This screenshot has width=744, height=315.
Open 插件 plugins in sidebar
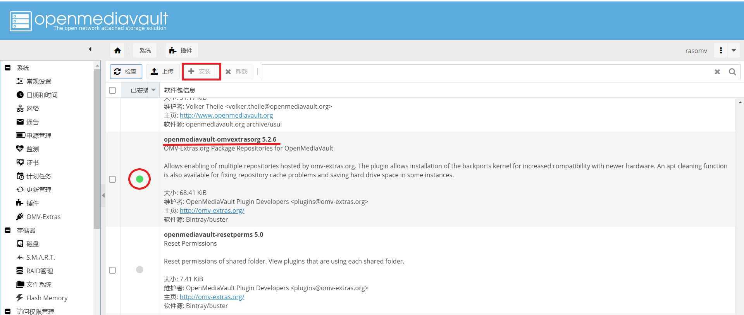click(33, 203)
